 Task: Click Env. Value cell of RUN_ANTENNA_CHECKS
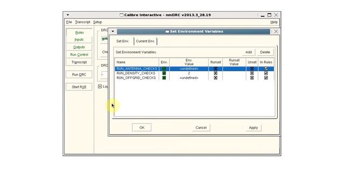(x=189, y=68)
